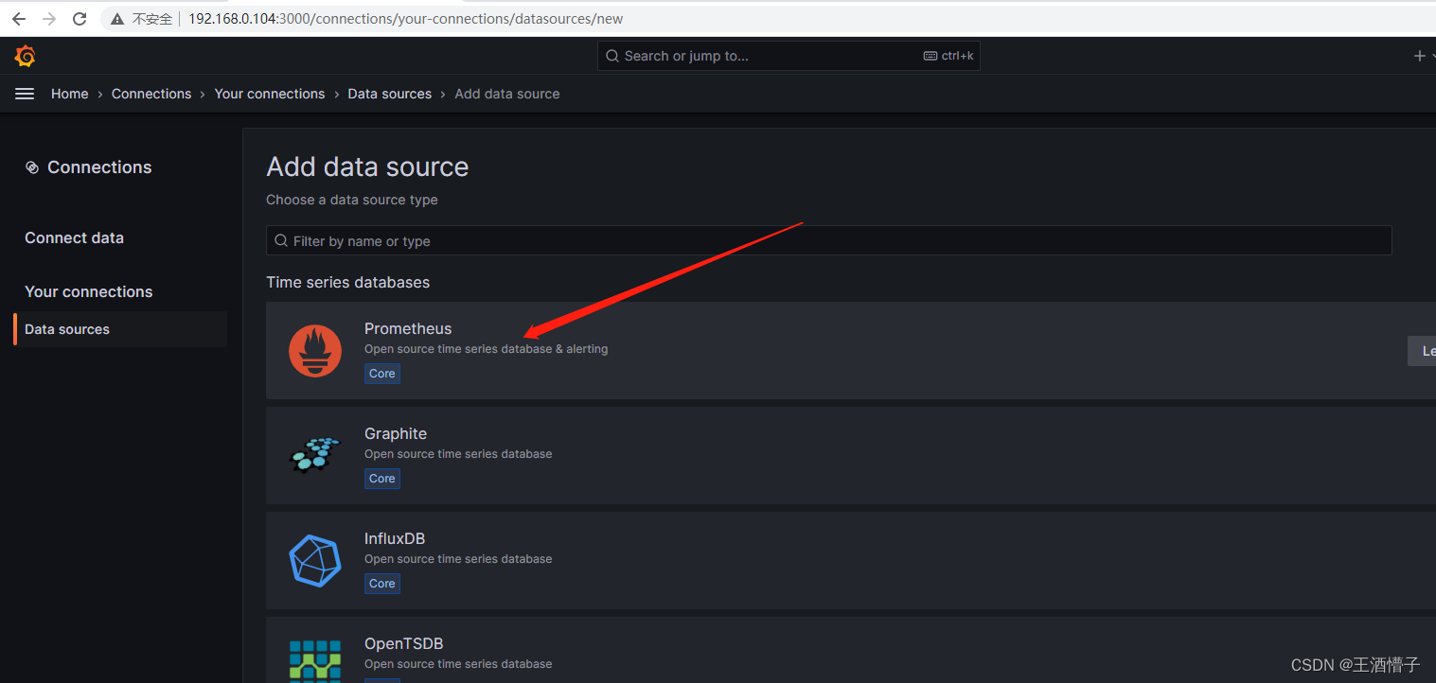Click the partially visible Learn more button for Prometheus
The width and height of the screenshot is (1436, 683).
(1422, 351)
